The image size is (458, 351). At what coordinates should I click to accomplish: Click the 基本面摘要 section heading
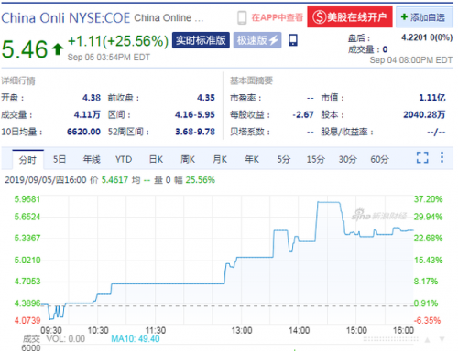251,80
